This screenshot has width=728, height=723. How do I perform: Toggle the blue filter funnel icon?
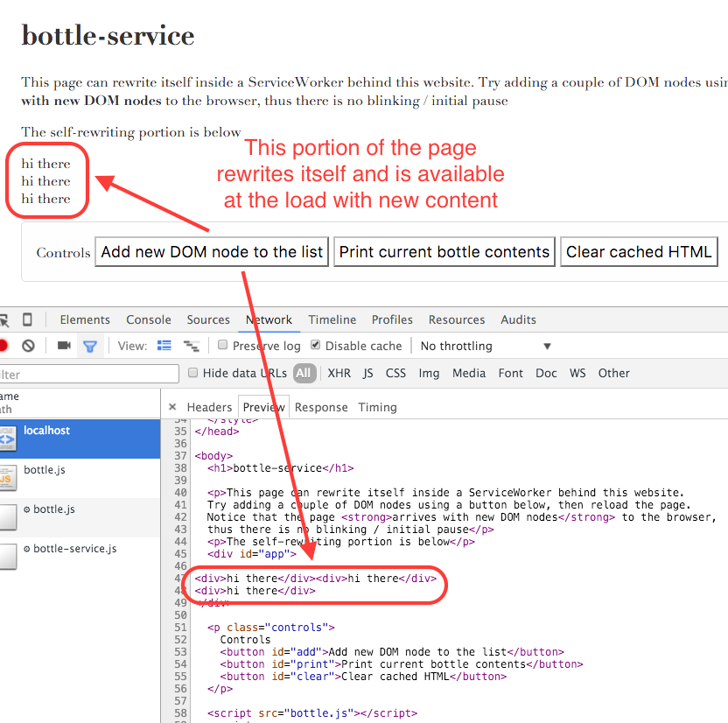[90, 347]
